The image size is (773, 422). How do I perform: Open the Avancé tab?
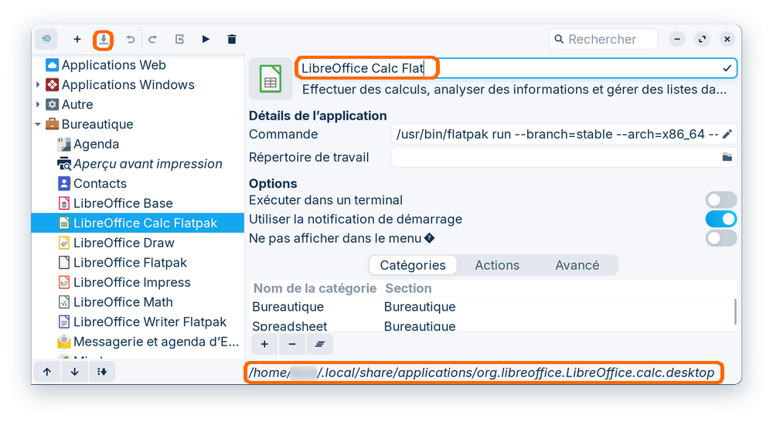pyautogui.click(x=577, y=265)
